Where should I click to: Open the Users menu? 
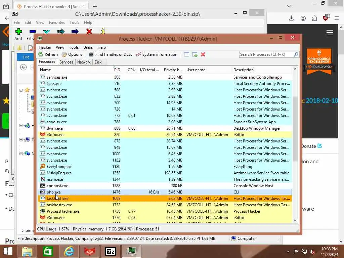(x=88, y=47)
